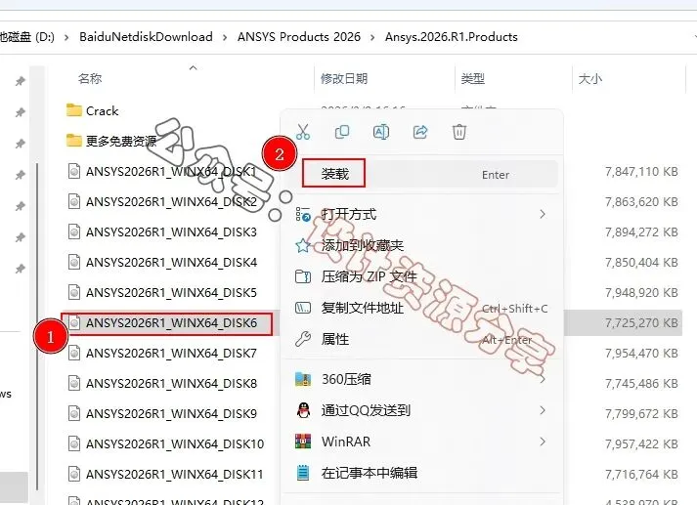Click BaiduNetdiskDownload in breadcrumb path
The image size is (697, 505).
point(146,37)
